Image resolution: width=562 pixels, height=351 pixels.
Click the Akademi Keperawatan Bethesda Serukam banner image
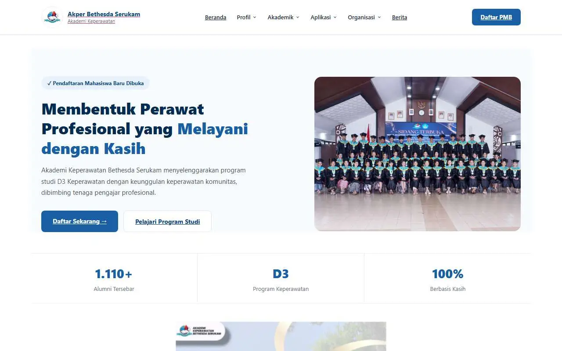point(281,336)
